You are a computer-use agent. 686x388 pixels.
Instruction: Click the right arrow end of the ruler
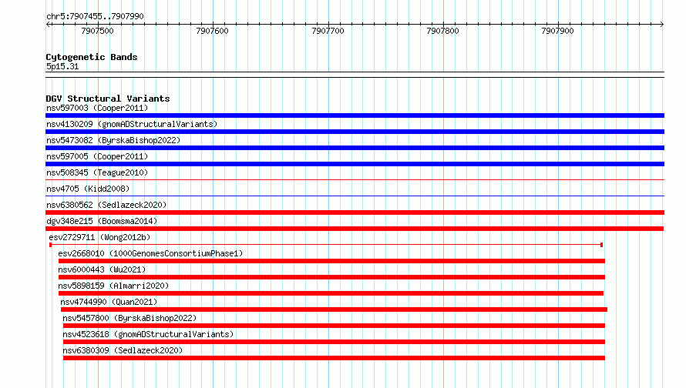662,24
